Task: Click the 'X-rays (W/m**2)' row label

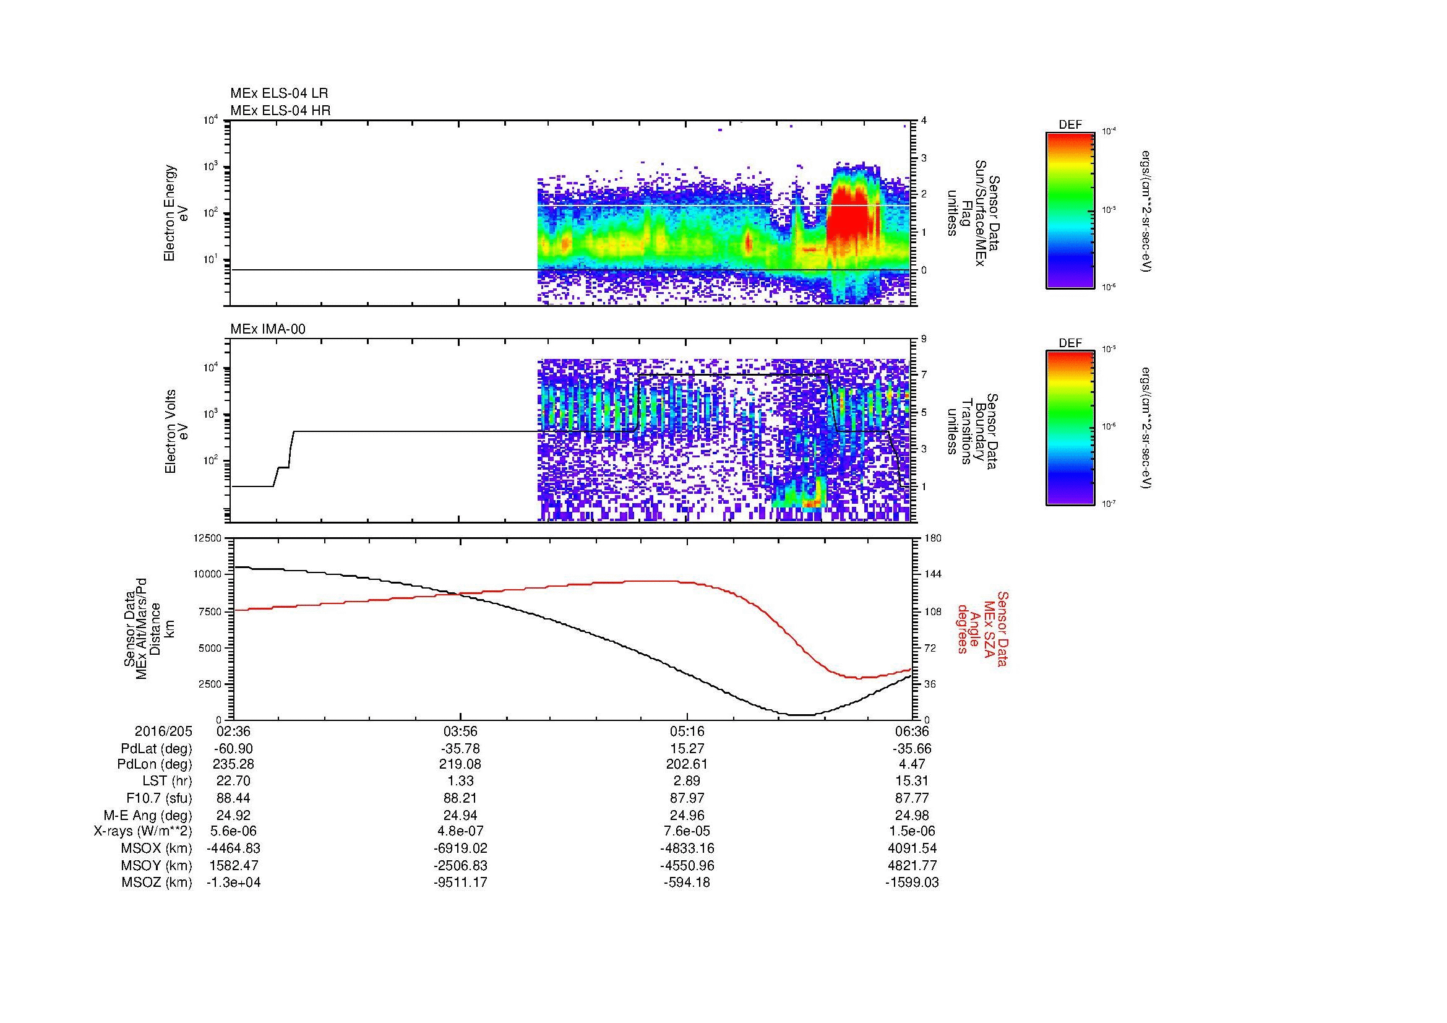Action: 143,832
